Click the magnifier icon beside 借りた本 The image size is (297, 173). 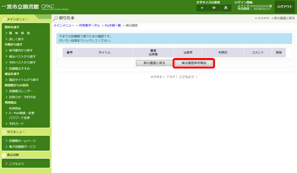55,18
